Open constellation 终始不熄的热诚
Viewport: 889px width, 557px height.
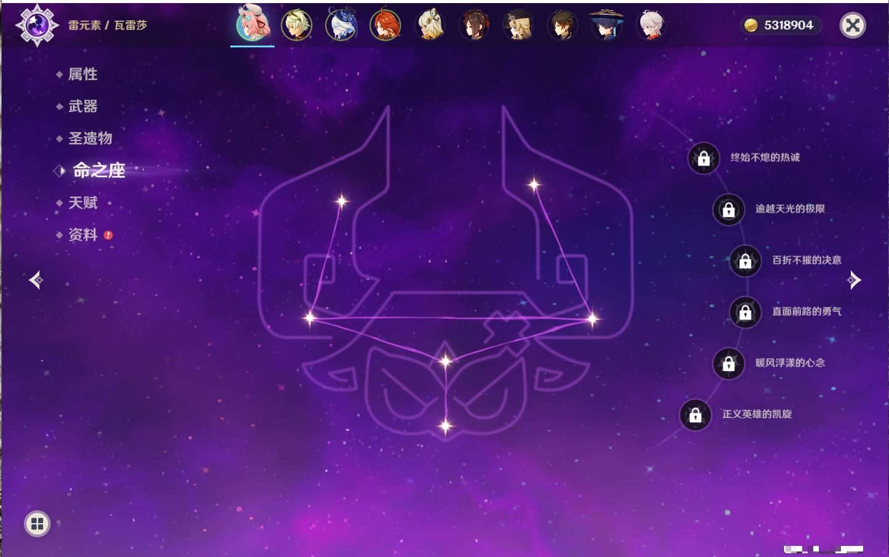(765, 158)
